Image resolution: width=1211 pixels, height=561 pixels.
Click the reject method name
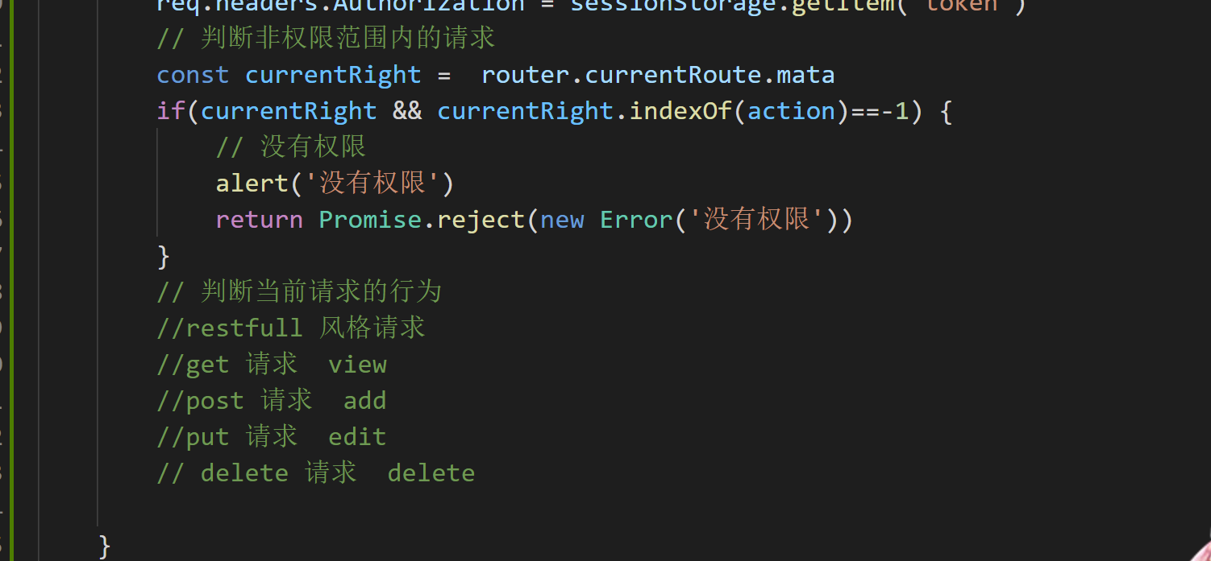click(481, 220)
